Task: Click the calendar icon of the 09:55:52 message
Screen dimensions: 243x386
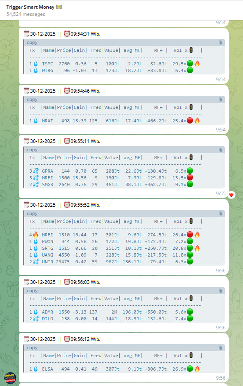Action: (x=27, y=205)
